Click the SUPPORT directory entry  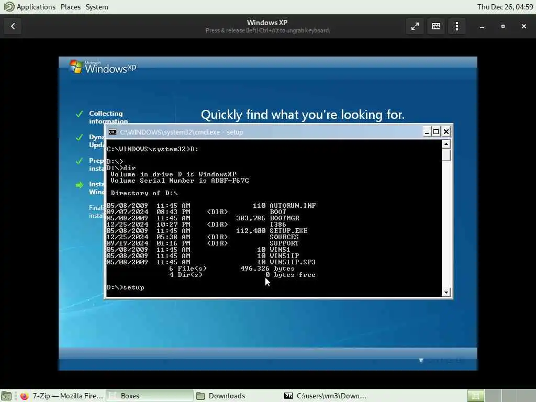pos(284,243)
